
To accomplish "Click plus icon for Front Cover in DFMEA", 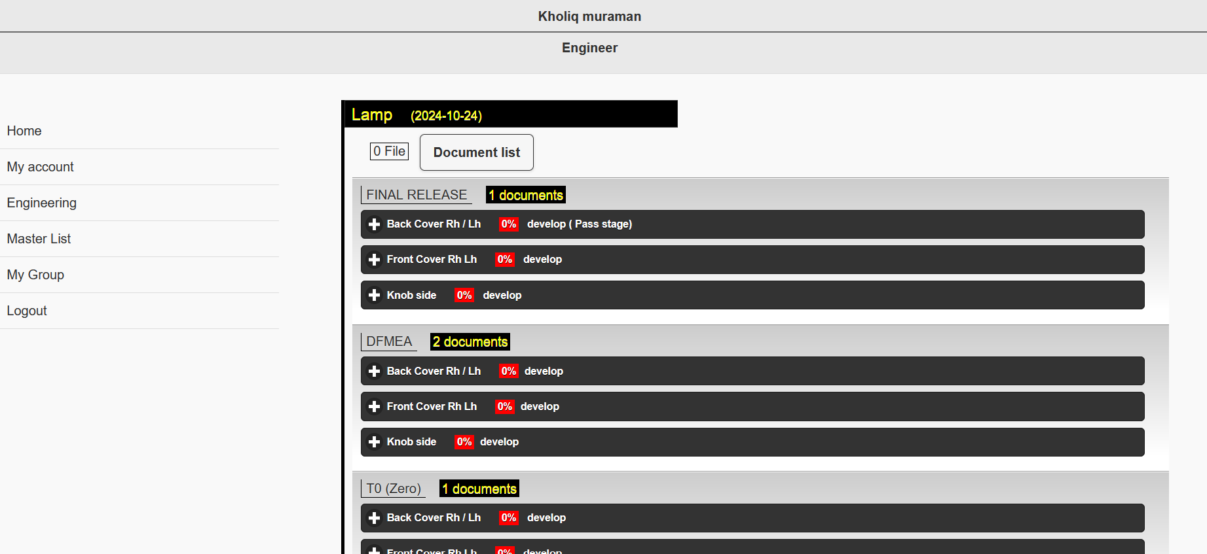I will [x=374, y=407].
